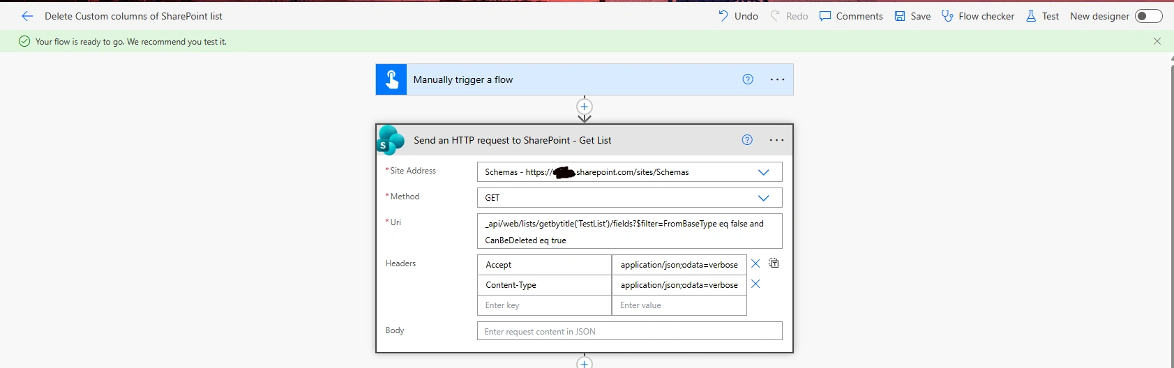The width and height of the screenshot is (1174, 368).
Task: Click the Accept header value field
Action: point(679,265)
